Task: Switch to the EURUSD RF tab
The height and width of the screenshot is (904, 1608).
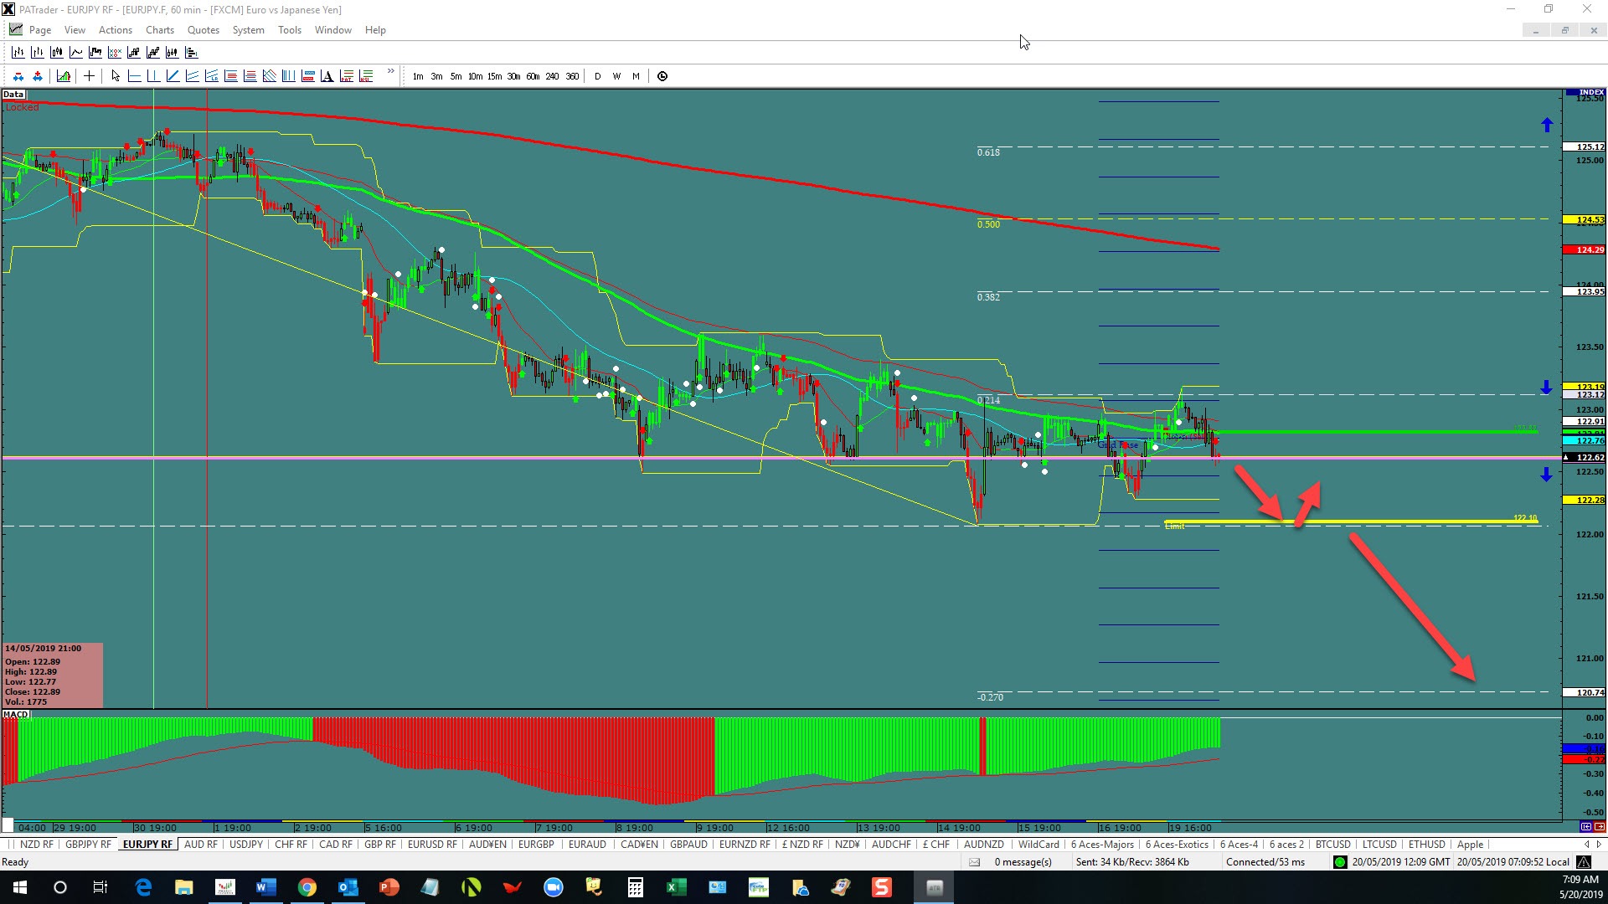Action: (432, 845)
